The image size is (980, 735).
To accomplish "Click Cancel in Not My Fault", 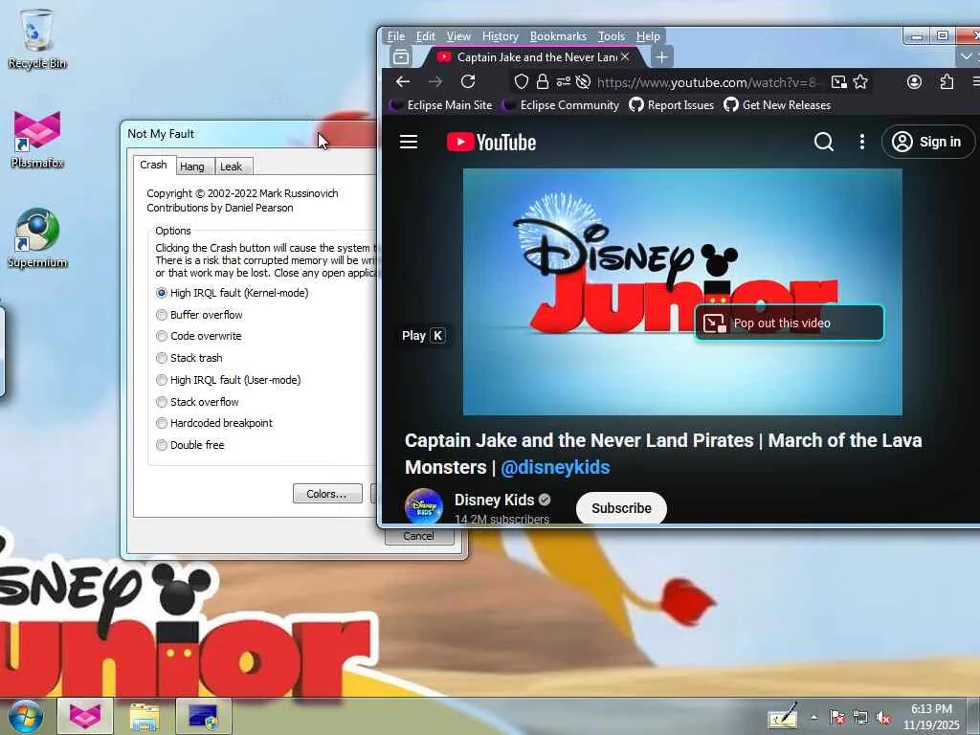I will point(419,536).
